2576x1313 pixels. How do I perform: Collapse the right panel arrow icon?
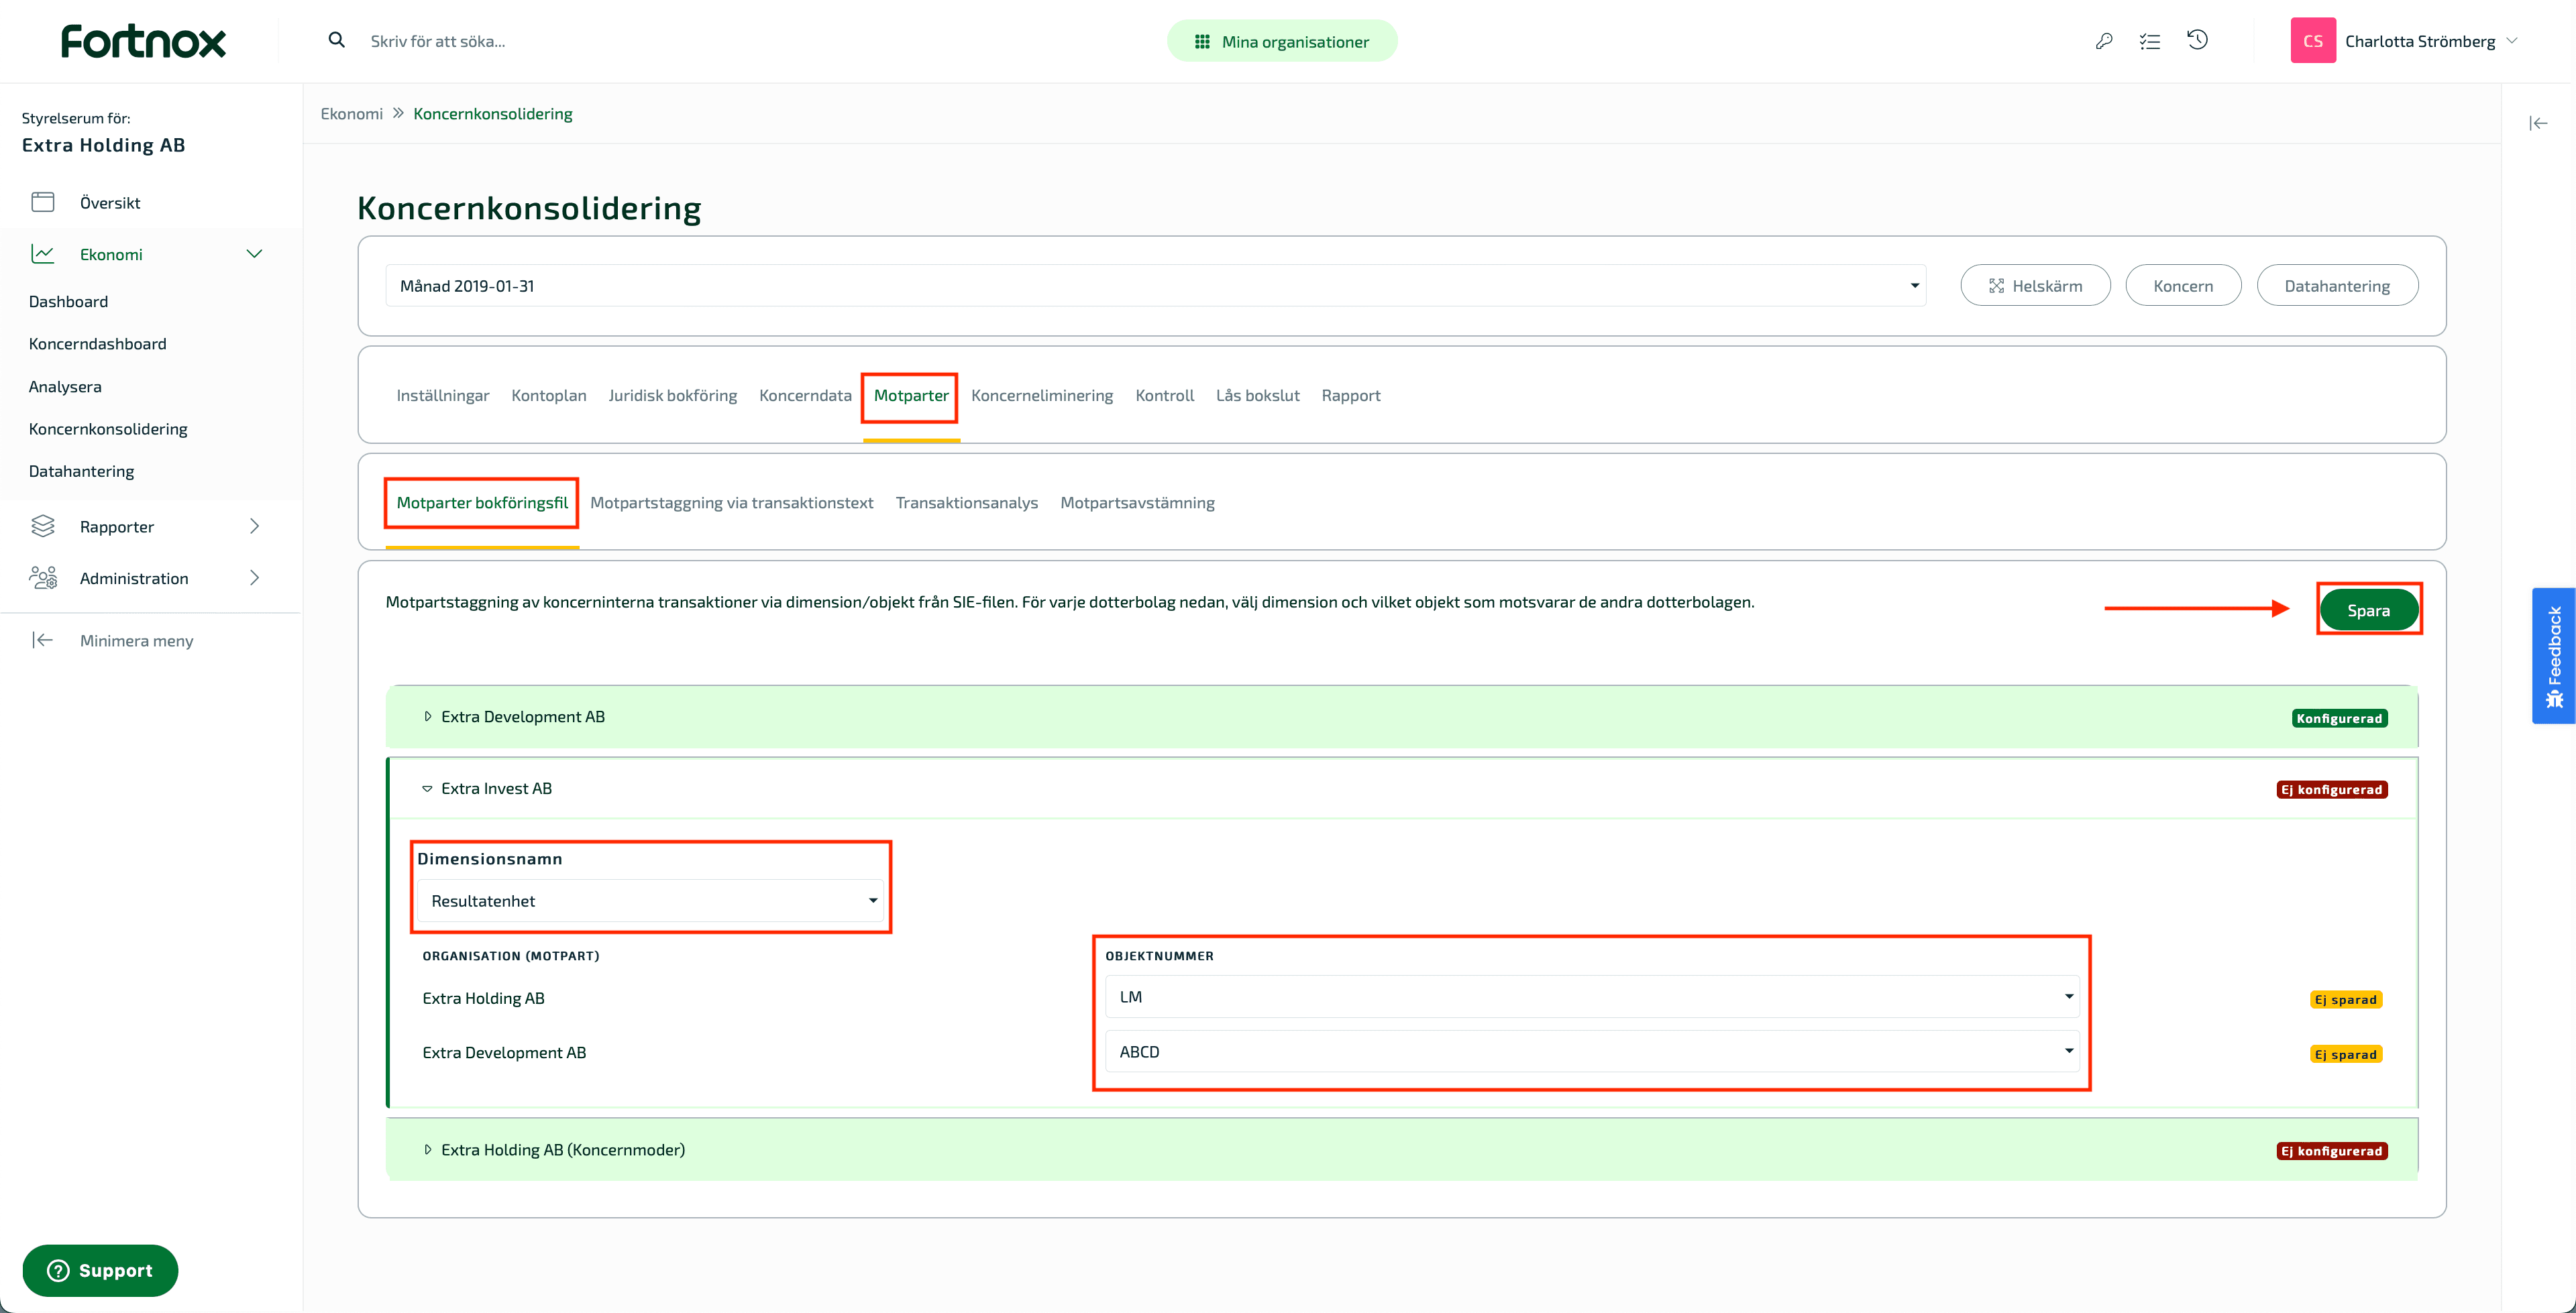coord(2538,123)
